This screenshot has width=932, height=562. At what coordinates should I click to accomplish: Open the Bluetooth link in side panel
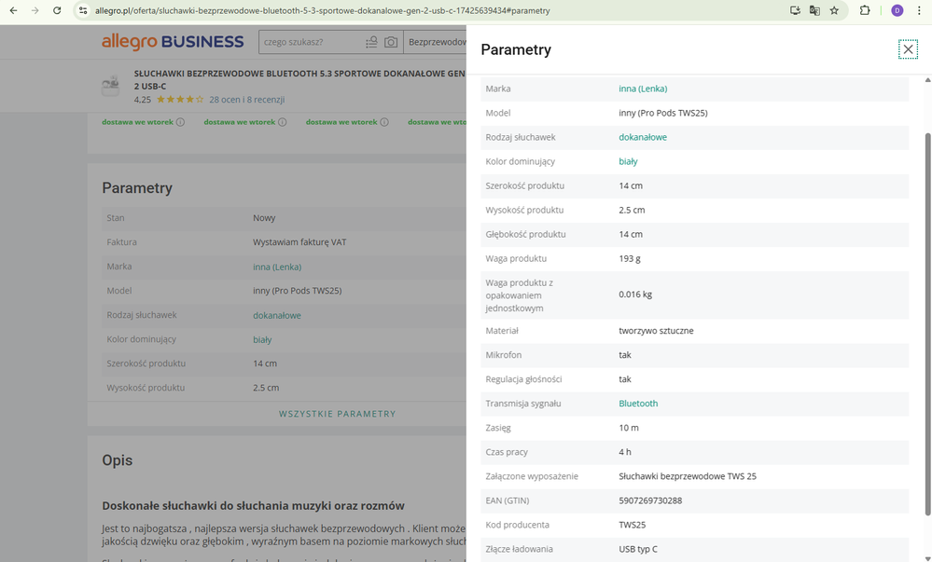638,404
